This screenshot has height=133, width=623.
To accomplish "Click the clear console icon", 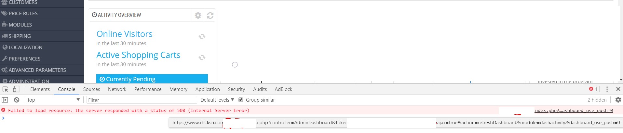I will pyautogui.click(x=17, y=100).
